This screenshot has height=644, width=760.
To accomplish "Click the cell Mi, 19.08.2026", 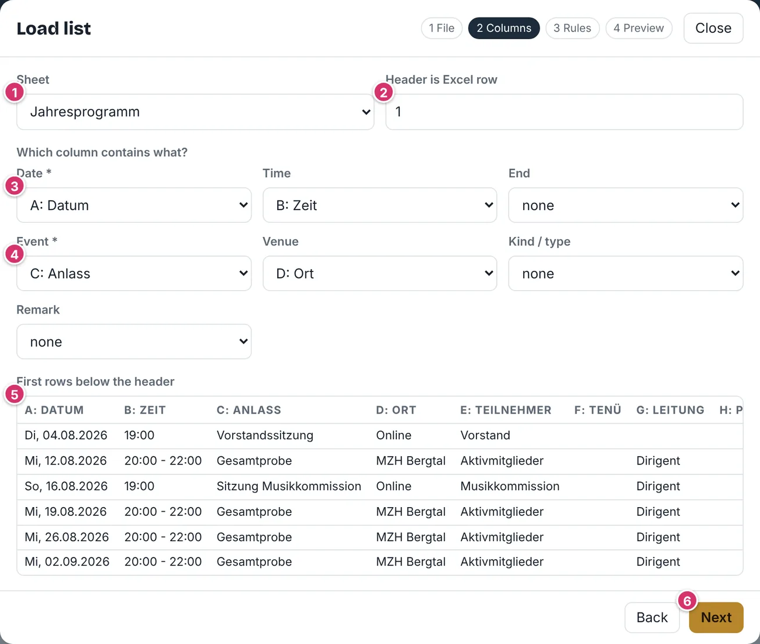I will (x=65, y=512).
